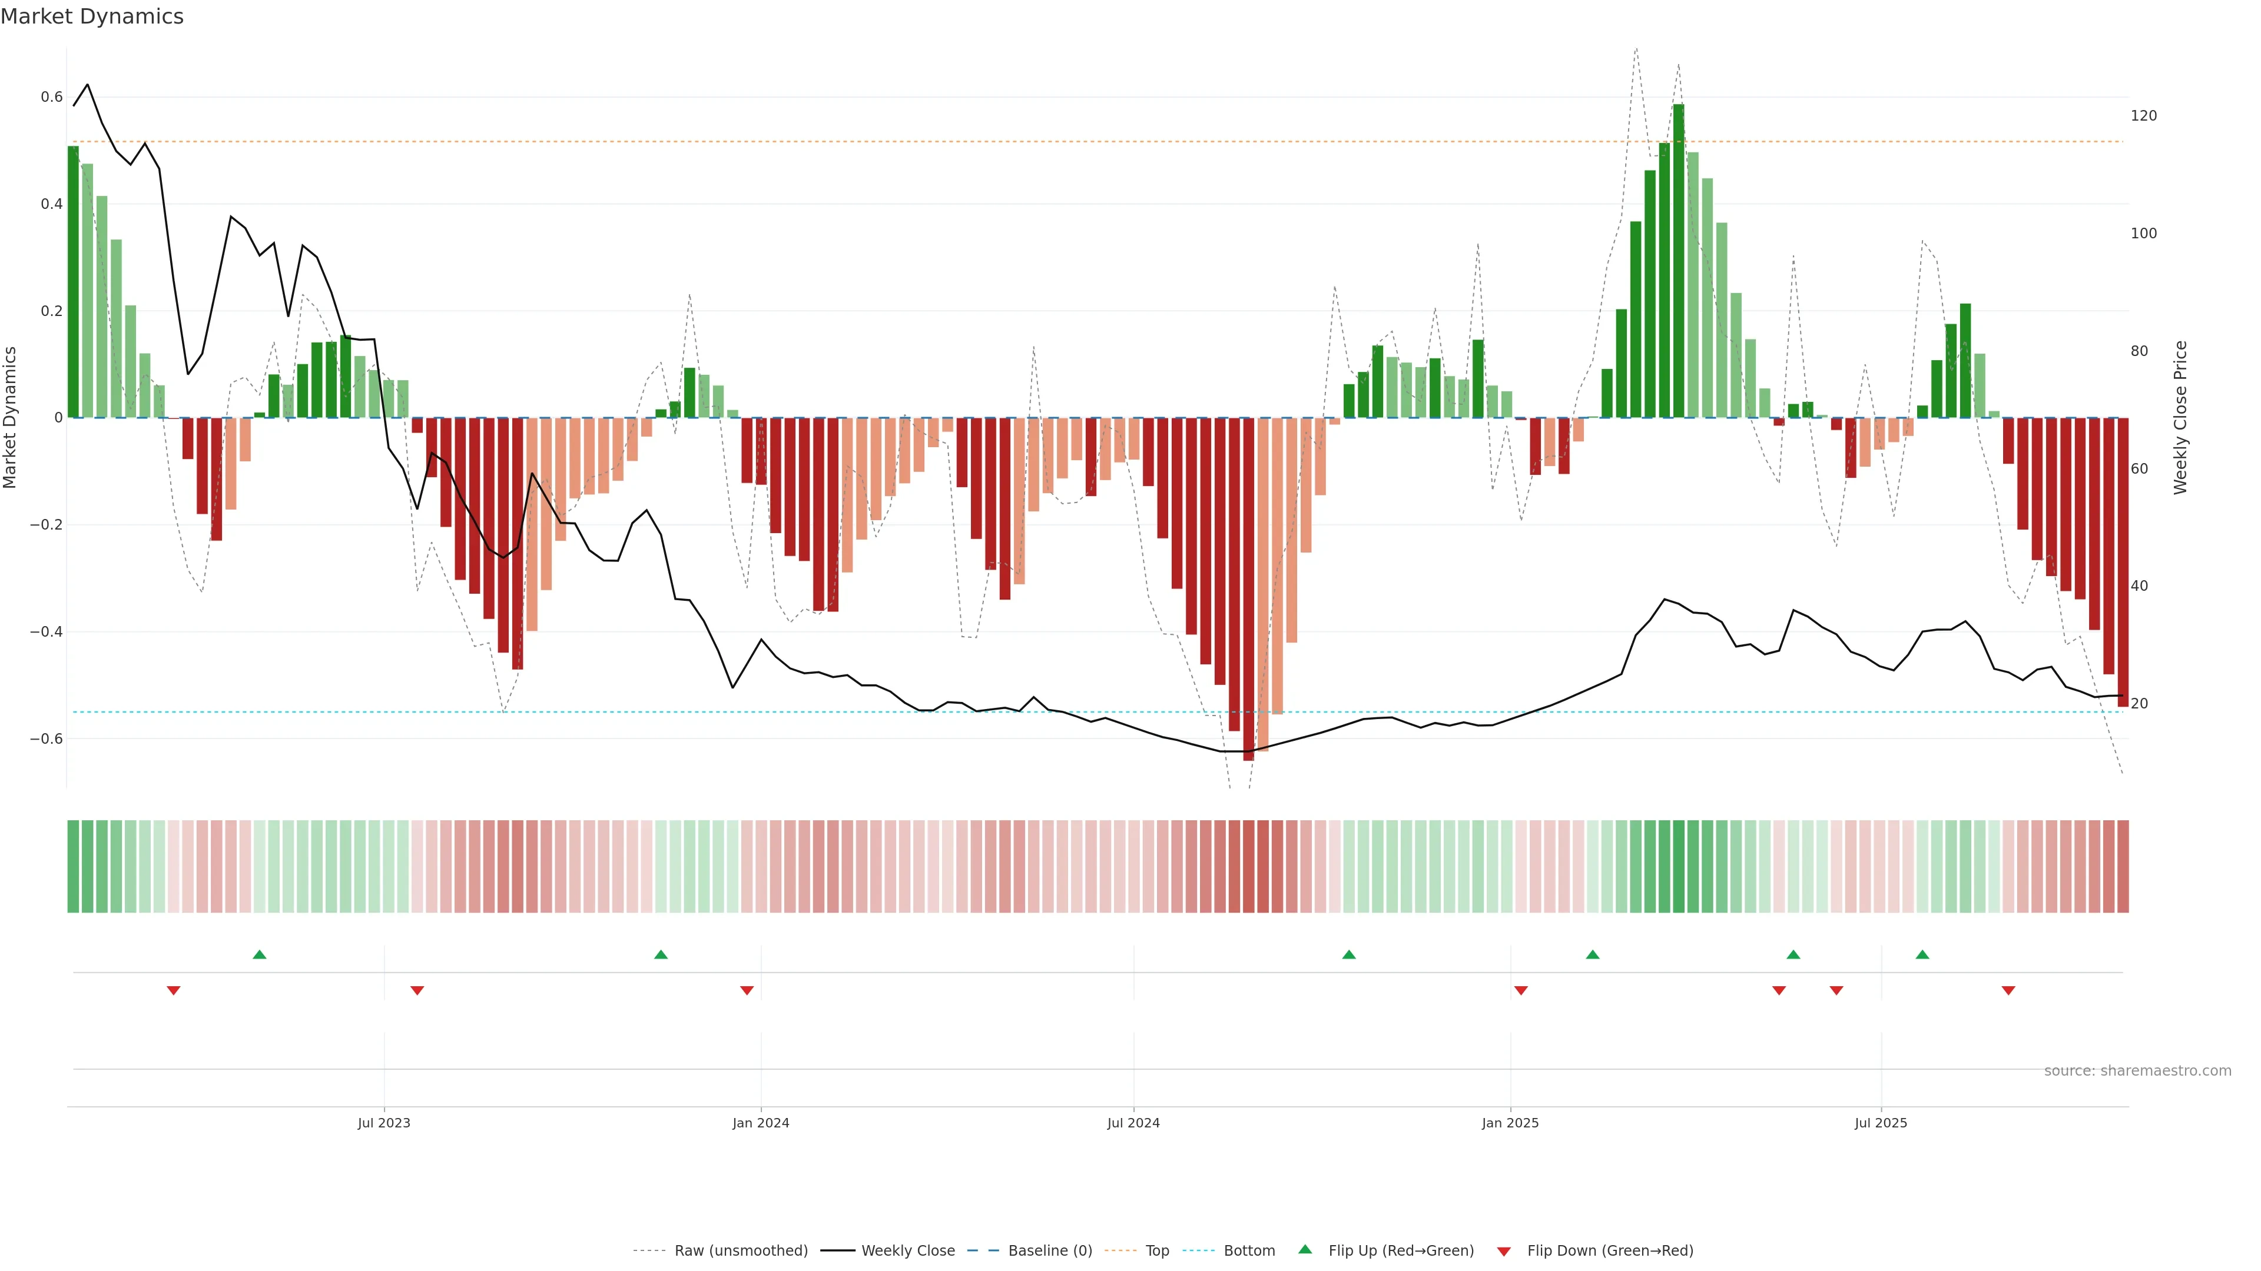Click the flip-down marker just after Jan 2025
This screenshot has height=1271, width=2261.
[1521, 990]
